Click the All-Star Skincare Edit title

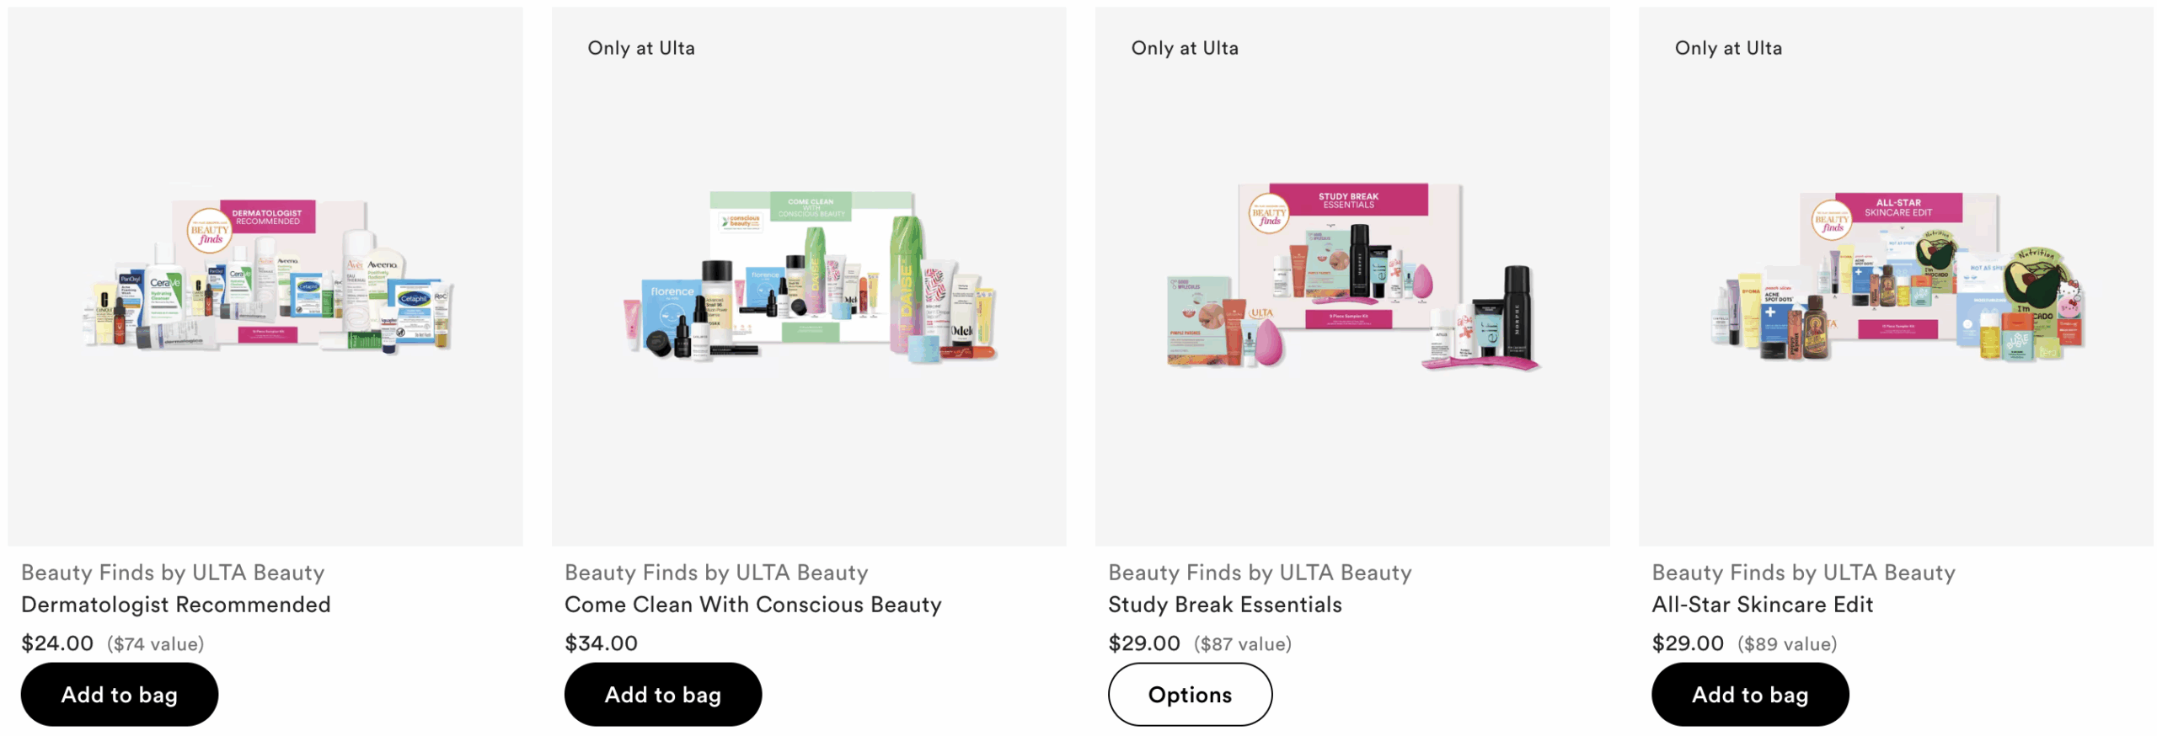point(1763,605)
